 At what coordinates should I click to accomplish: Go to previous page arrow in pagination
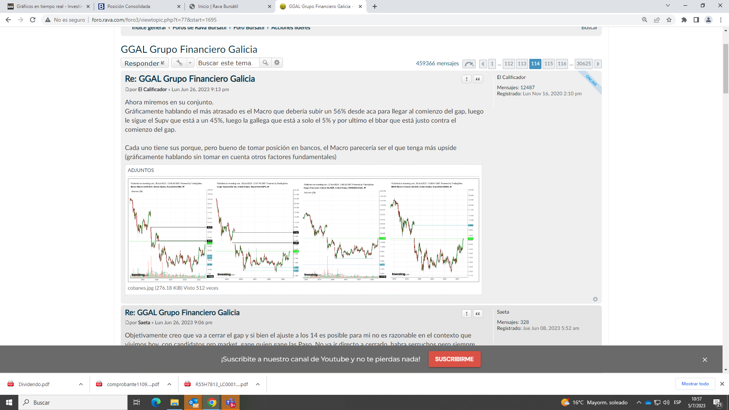point(483,64)
